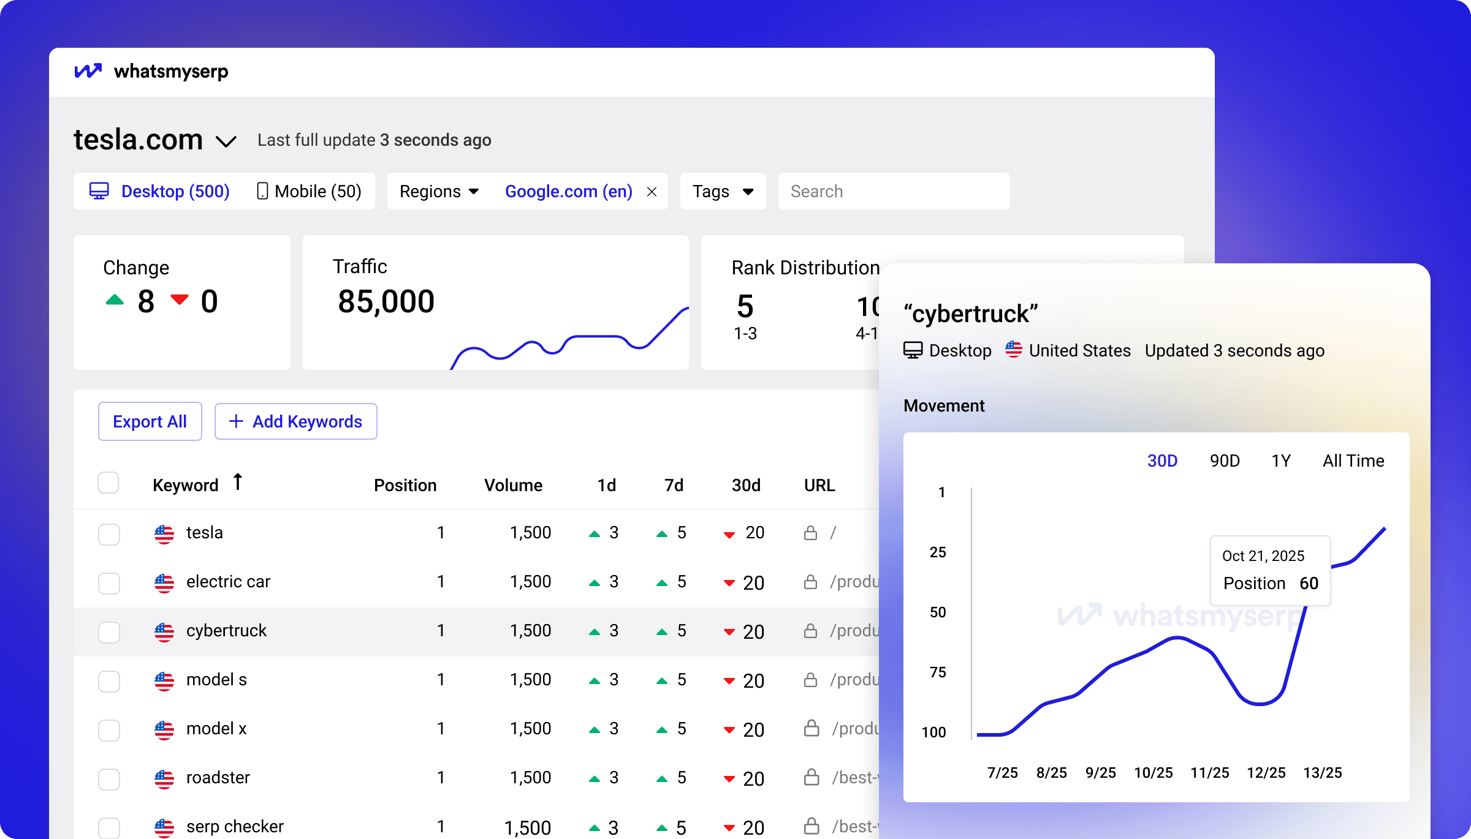Image resolution: width=1471 pixels, height=839 pixels.
Task: Check the box for model s row
Action: (x=109, y=681)
